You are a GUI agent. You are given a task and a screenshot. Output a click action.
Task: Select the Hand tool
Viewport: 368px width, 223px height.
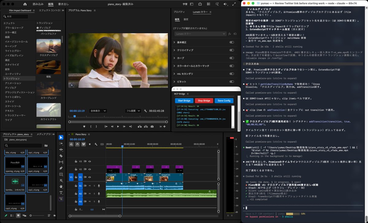pyautogui.click(x=61, y=186)
